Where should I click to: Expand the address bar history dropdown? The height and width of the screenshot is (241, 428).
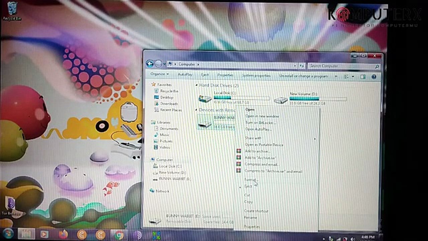(295, 66)
